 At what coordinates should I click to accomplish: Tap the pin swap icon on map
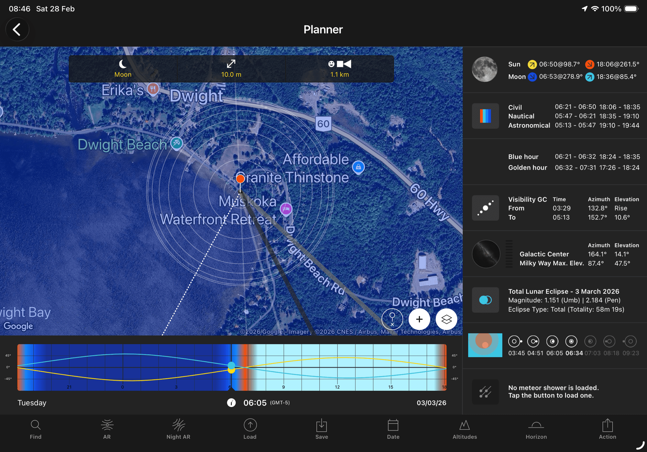tap(392, 319)
